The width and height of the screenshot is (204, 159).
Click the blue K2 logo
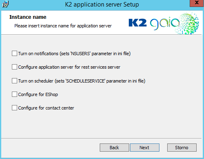click(138, 22)
